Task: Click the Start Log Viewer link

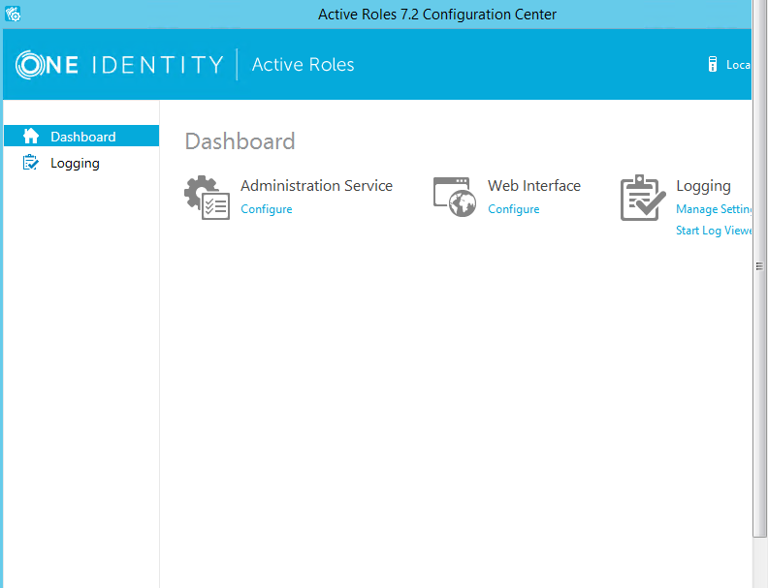Action: point(714,231)
